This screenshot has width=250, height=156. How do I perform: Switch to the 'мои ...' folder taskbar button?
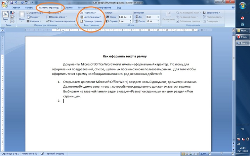coord(242,31)
